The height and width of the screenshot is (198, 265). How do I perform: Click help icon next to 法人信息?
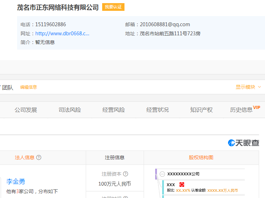point(39,157)
